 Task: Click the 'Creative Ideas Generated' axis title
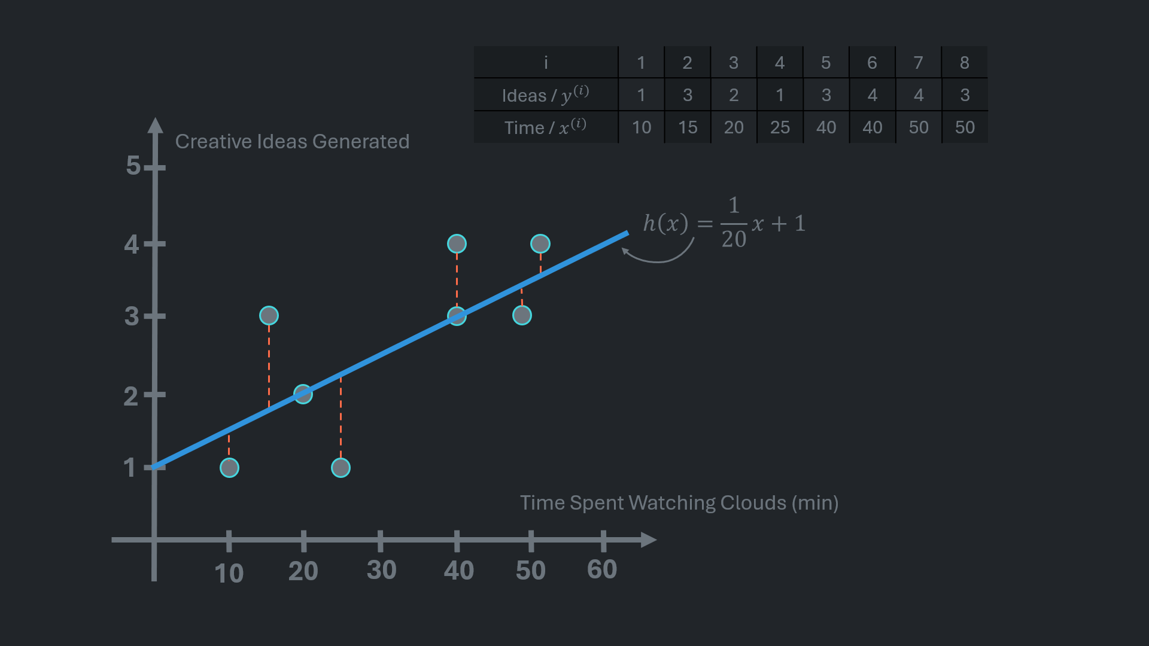coord(292,142)
